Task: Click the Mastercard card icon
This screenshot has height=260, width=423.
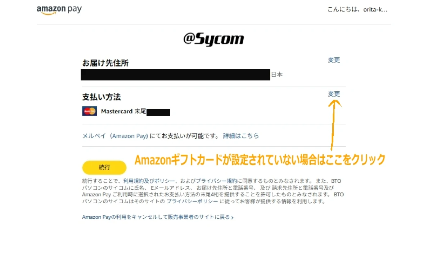Action: click(x=90, y=111)
